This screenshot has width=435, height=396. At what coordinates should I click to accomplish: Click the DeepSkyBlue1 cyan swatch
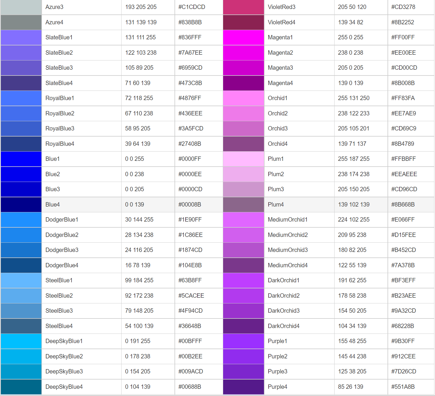[21, 341]
